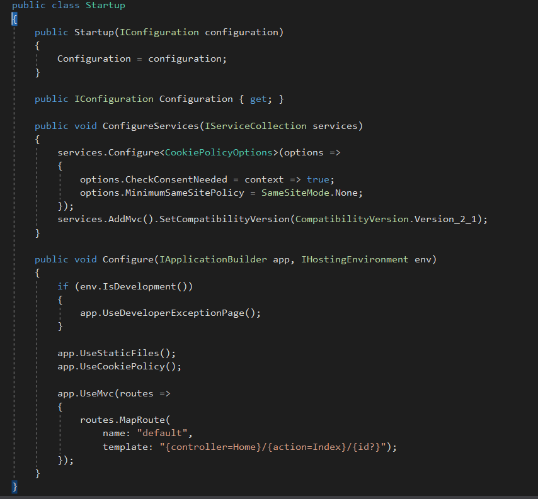Click the 'class' keyword in the first line

66,6
